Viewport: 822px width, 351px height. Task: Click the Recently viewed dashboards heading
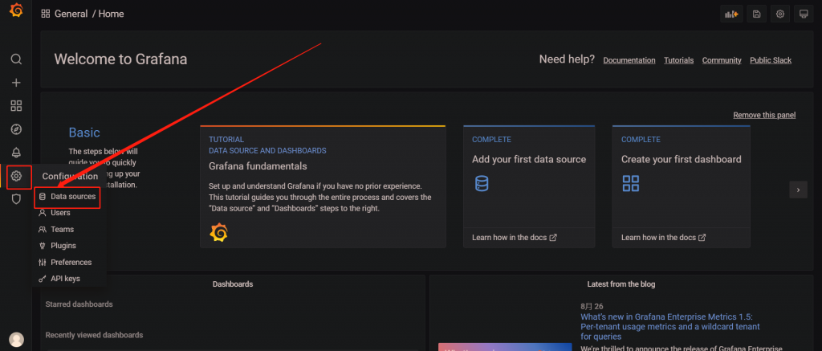(x=95, y=335)
